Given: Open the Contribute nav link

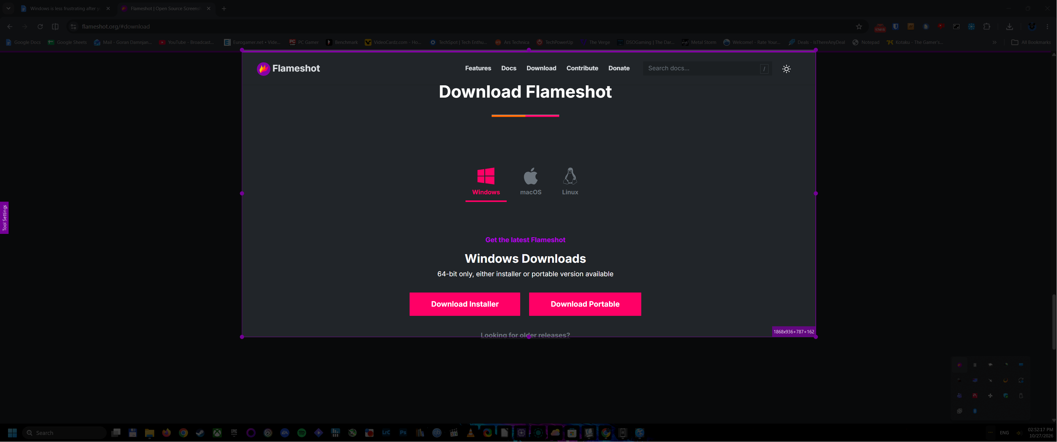Looking at the screenshot, I should point(582,68).
